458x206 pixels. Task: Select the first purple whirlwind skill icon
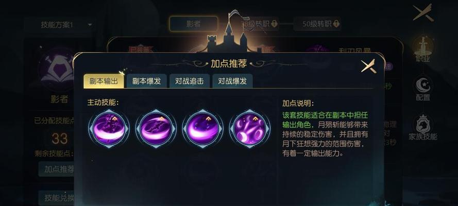point(109,129)
